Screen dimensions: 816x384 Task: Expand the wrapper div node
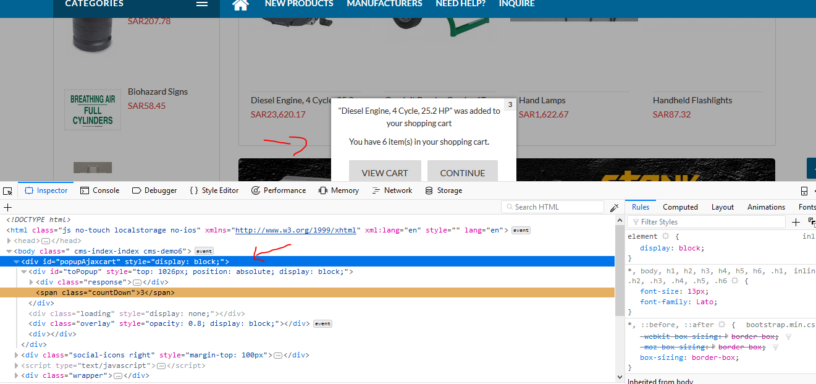tap(17, 375)
